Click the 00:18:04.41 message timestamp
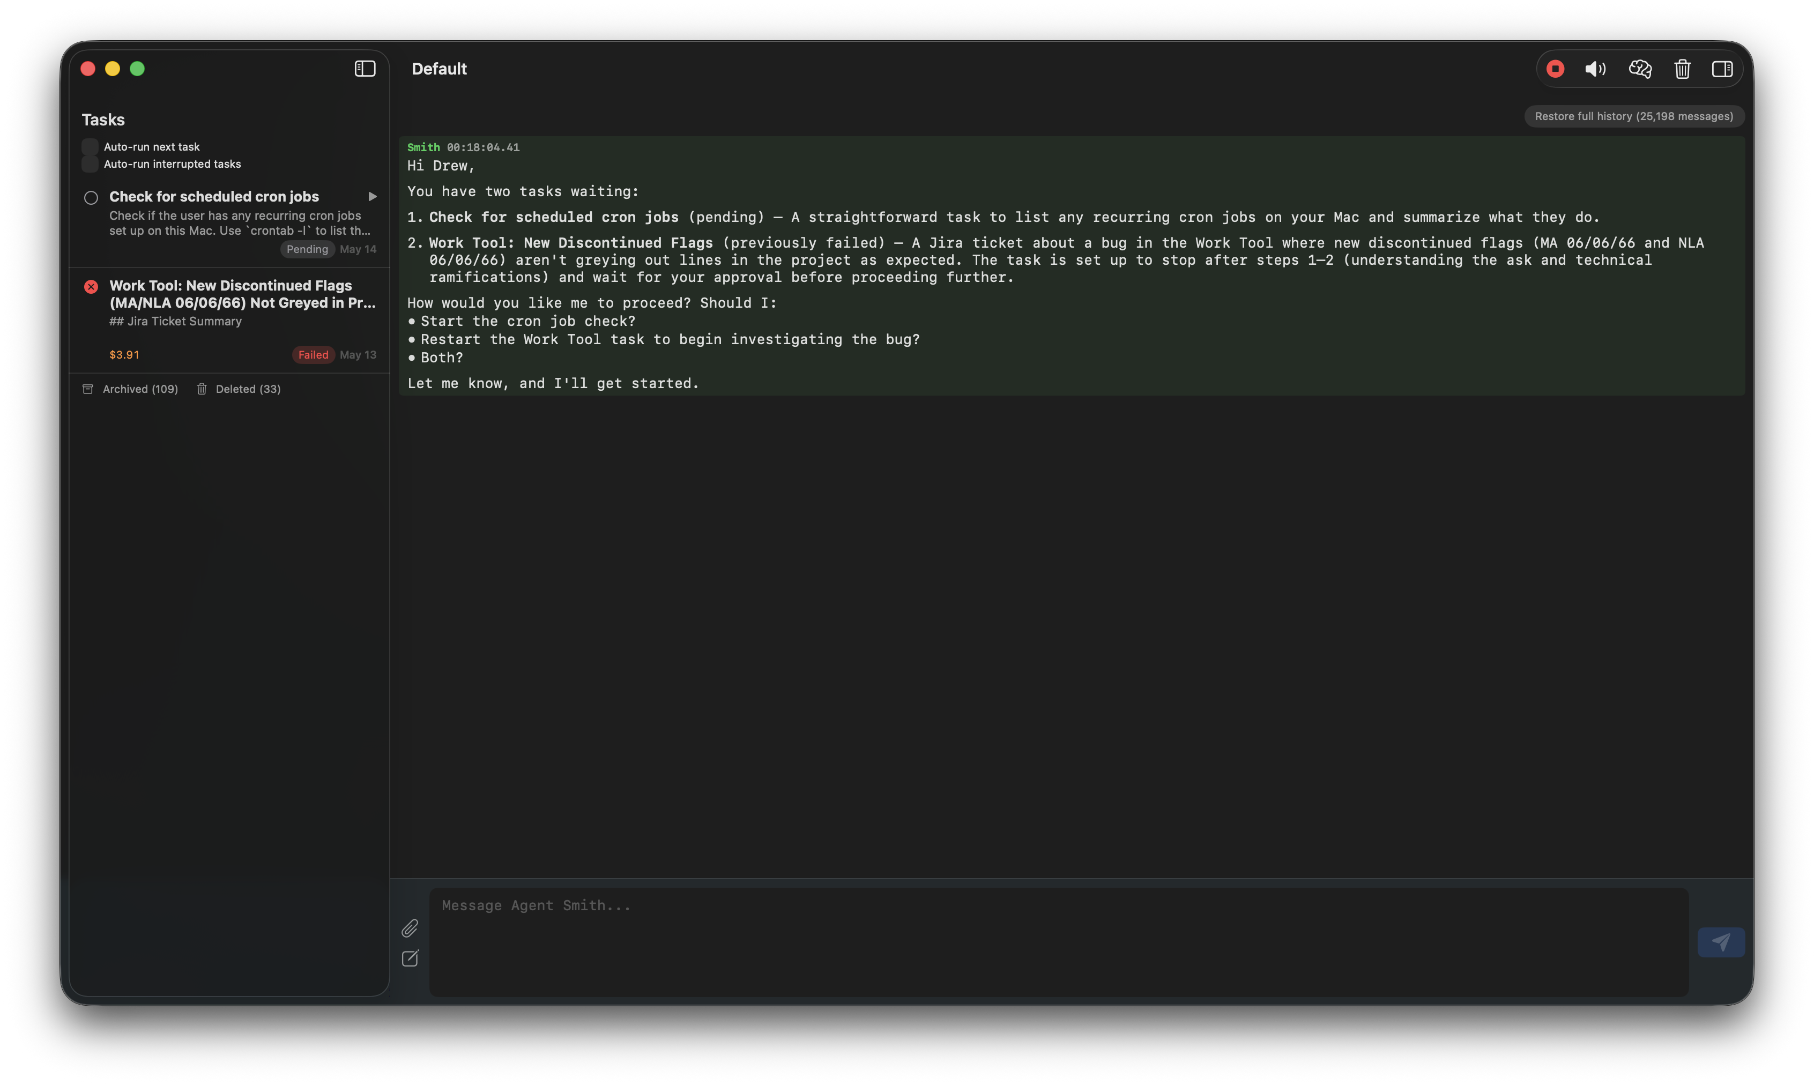The height and width of the screenshot is (1085, 1814). (482, 148)
